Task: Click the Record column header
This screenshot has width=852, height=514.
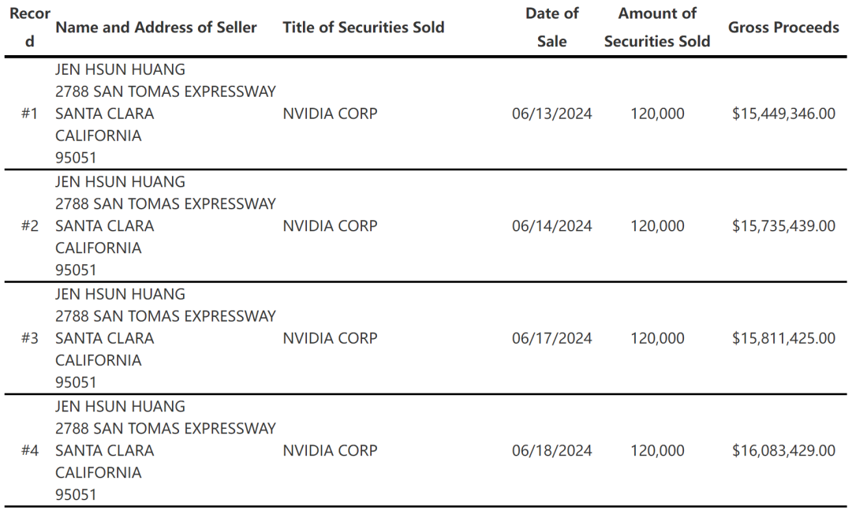Action: tap(30, 28)
